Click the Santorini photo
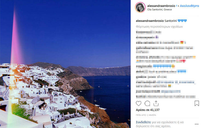 65,64
